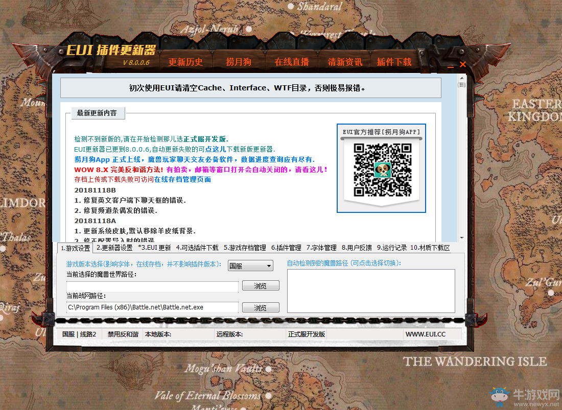Open the 7.字体管理 tab
The image size is (562, 410).
tap(321, 248)
